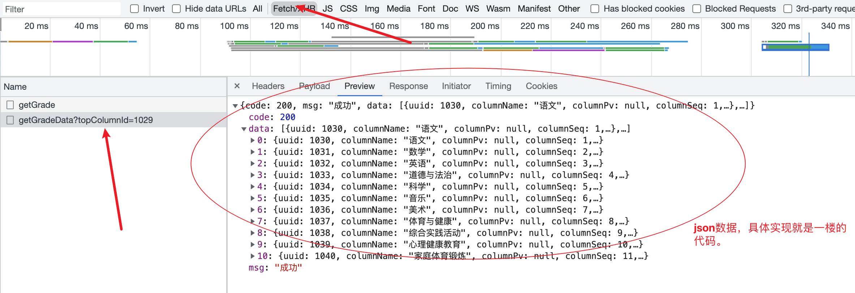Select the blue highlighted overview timeline range
This screenshot has height=293, width=855.
point(795,47)
